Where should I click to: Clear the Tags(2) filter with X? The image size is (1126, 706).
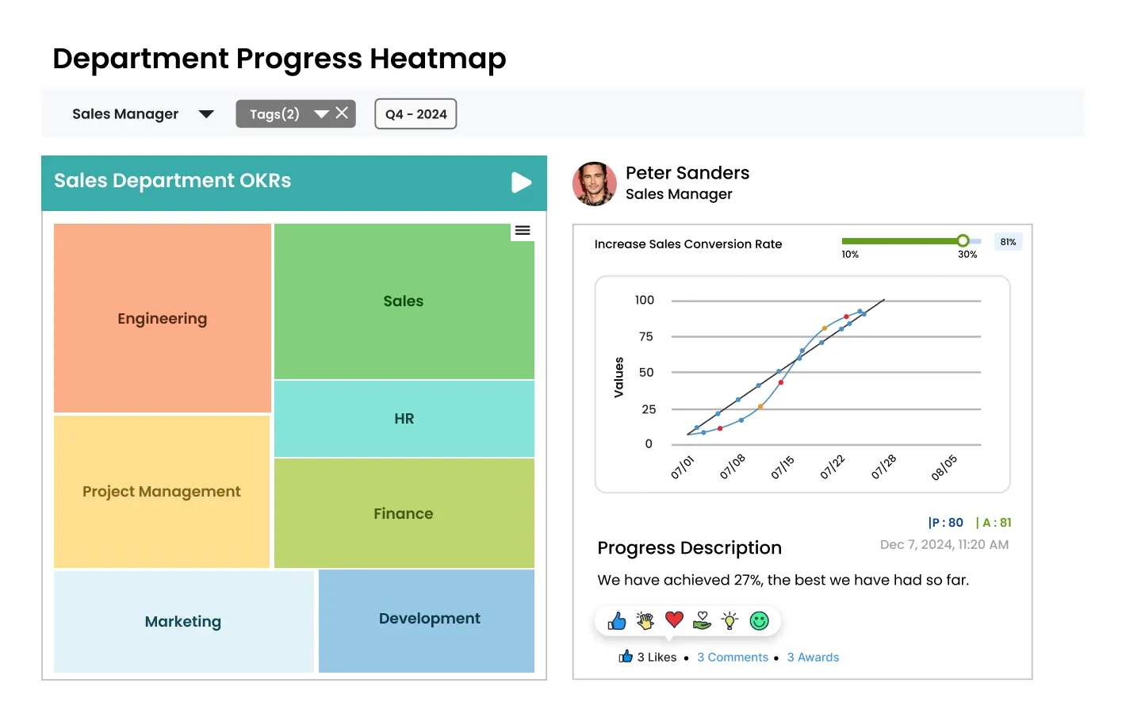342,113
